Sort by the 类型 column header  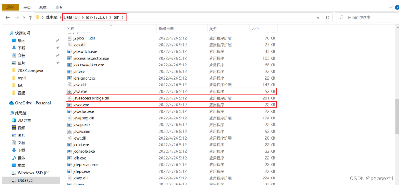point(213,29)
